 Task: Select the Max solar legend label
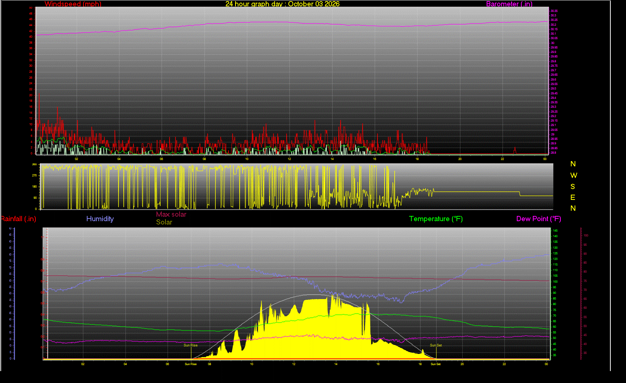pos(171,214)
